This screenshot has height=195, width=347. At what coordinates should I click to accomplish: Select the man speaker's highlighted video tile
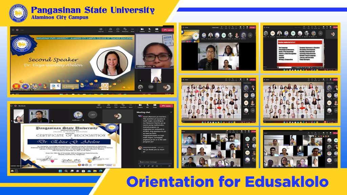[39, 116]
